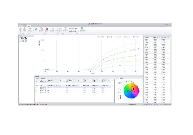
Task: Open the quick access toolbar dropdown arrow
Action: click(x=29, y=24)
